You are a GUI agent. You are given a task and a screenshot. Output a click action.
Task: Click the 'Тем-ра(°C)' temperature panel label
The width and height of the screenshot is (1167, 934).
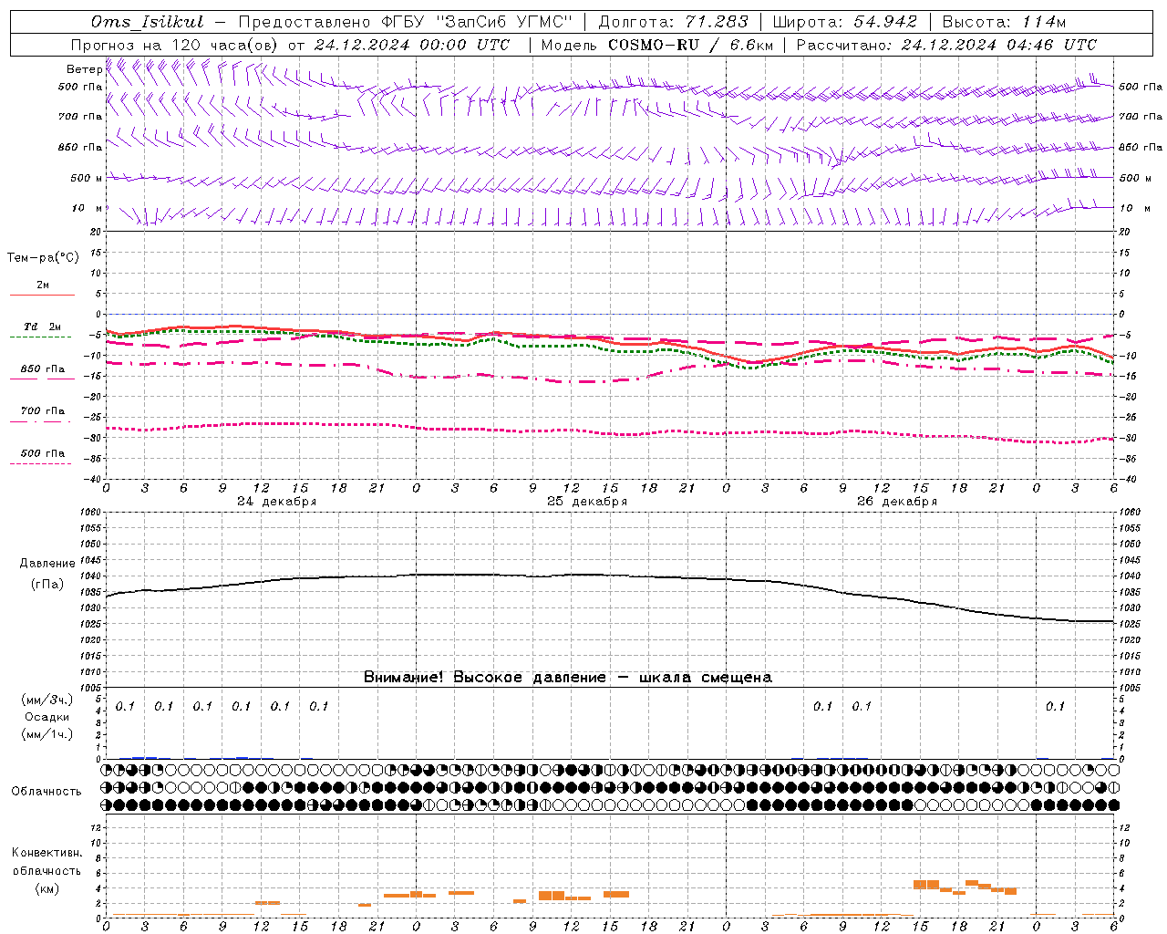coord(43,258)
